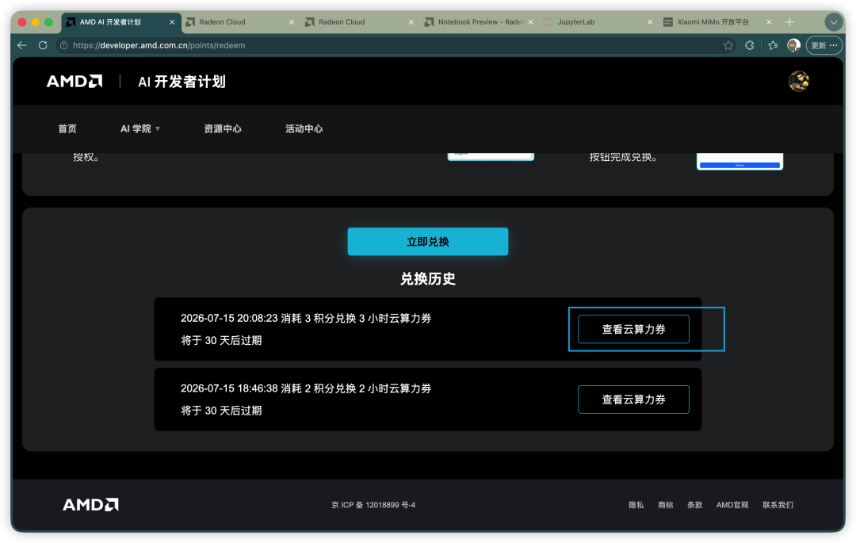Click the AMD logo in header

(x=75, y=82)
